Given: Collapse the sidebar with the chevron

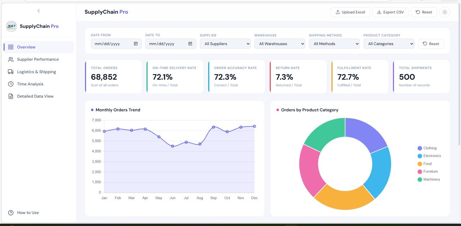Looking at the screenshot, I should 39,10.
